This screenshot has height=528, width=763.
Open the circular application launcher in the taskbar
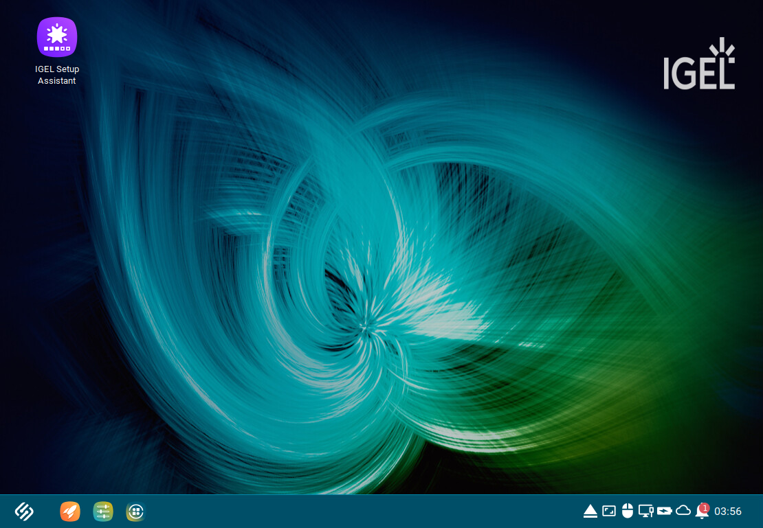pyautogui.click(x=135, y=512)
